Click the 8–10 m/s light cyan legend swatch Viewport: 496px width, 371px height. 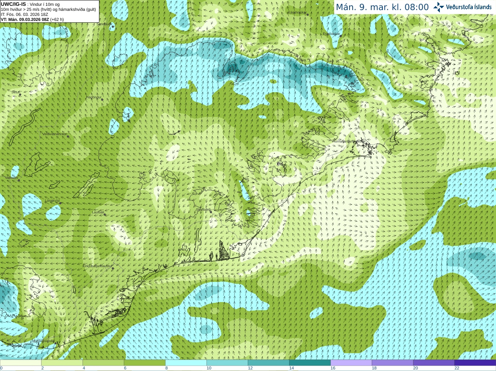pyautogui.click(x=186, y=363)
